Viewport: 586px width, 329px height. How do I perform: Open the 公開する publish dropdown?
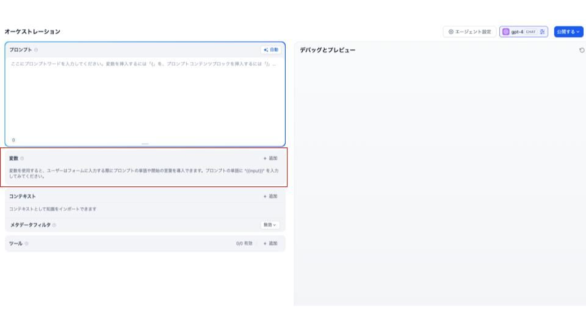(568, 32)
